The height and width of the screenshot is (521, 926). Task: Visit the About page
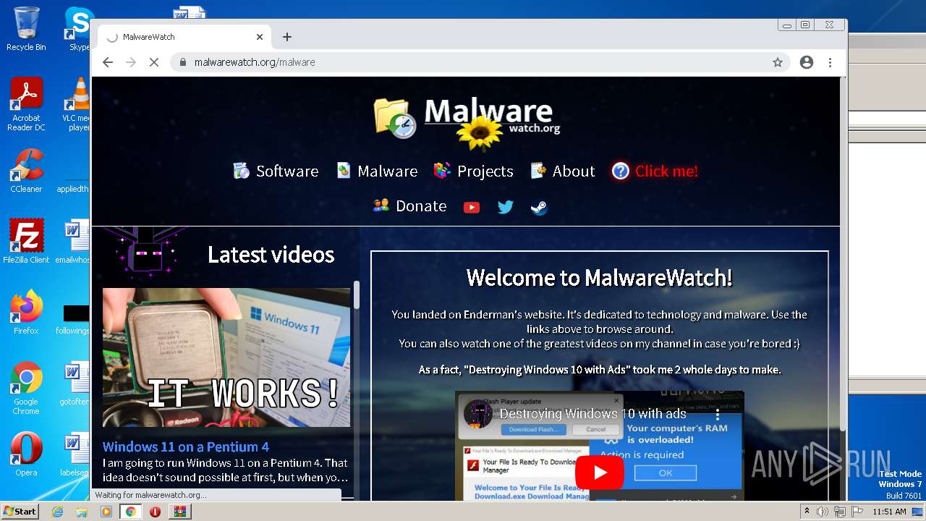[x=562, y=171]
